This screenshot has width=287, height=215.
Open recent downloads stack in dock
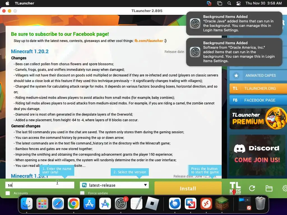[245, 203]
